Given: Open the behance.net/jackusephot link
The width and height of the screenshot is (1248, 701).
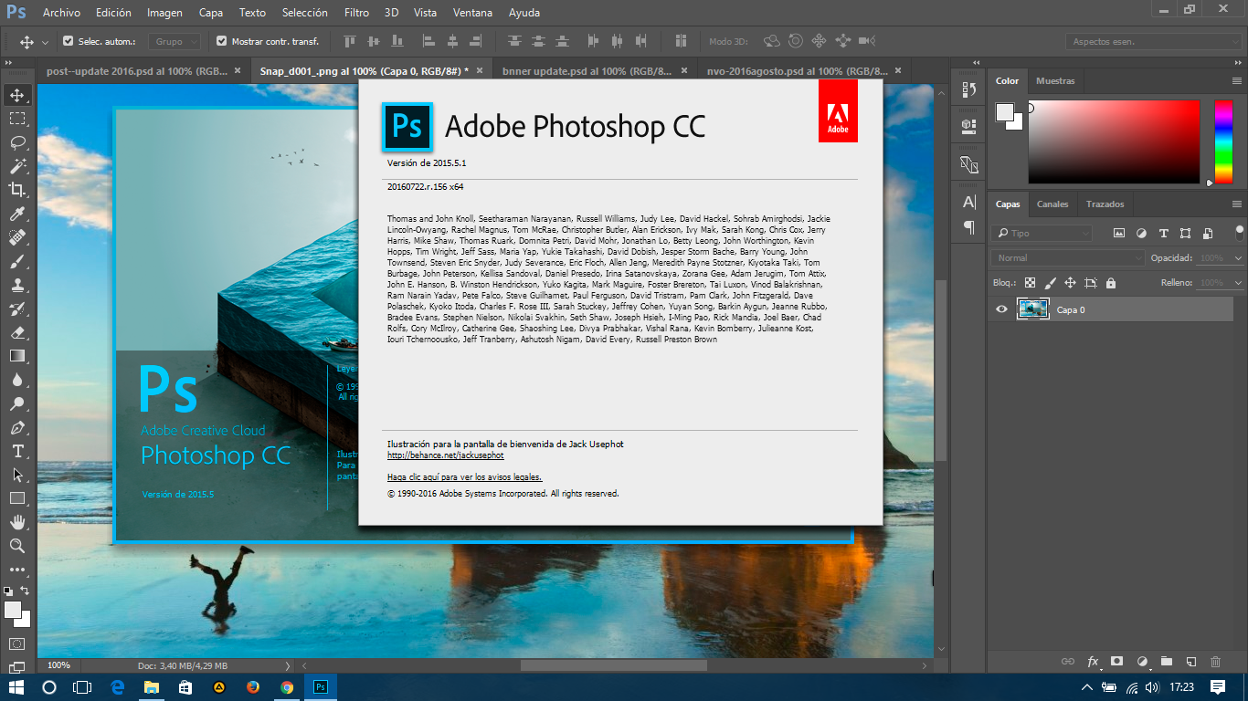Looking at the screenshot, I should point(446,455).
